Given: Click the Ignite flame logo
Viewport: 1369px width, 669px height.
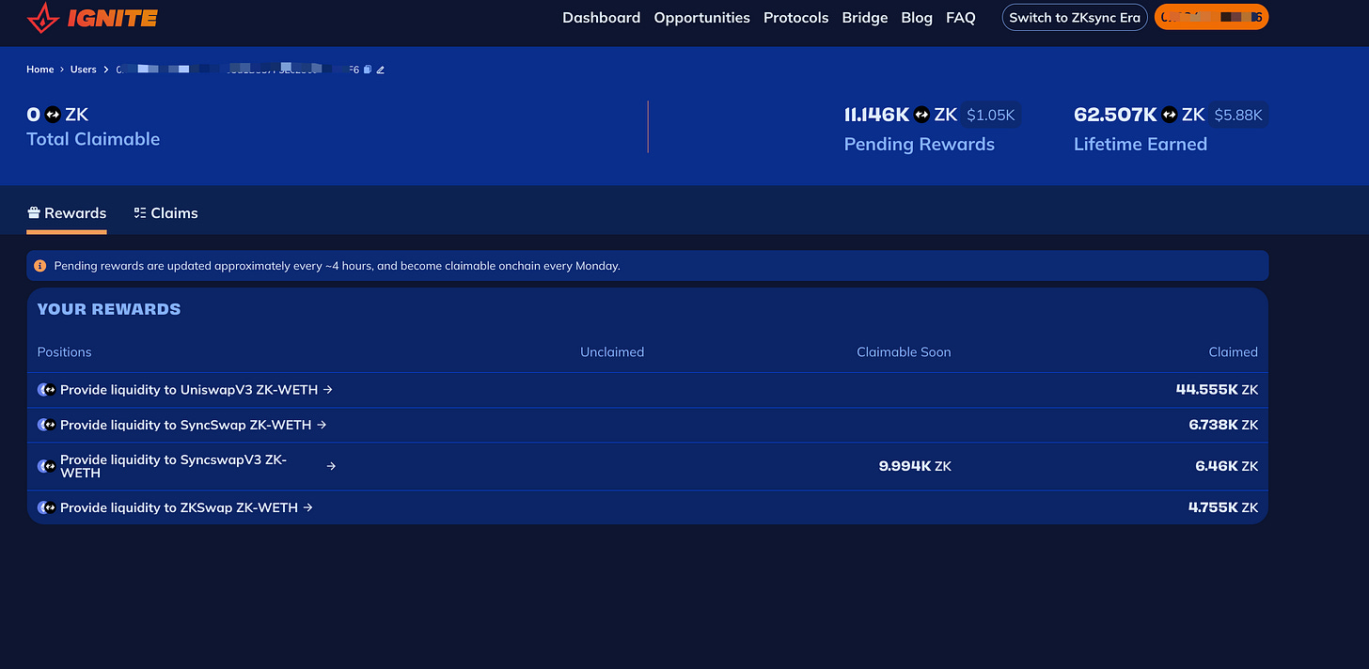Looking at the screenshot, I should [41, 17].
